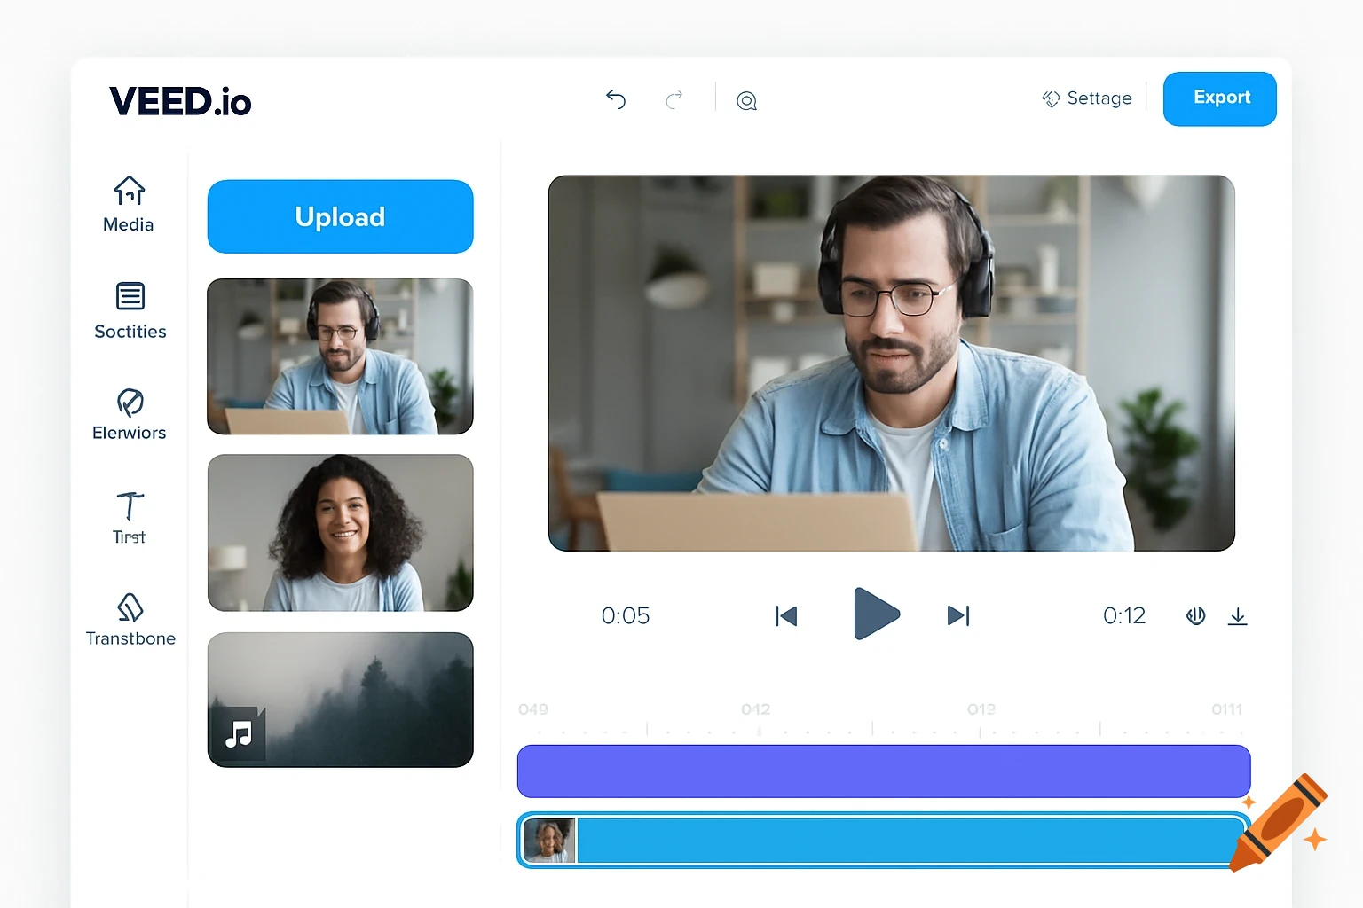Viewport: 1363px width, 908px height.
Task: Click the Upload button
Action: [340, 216]
